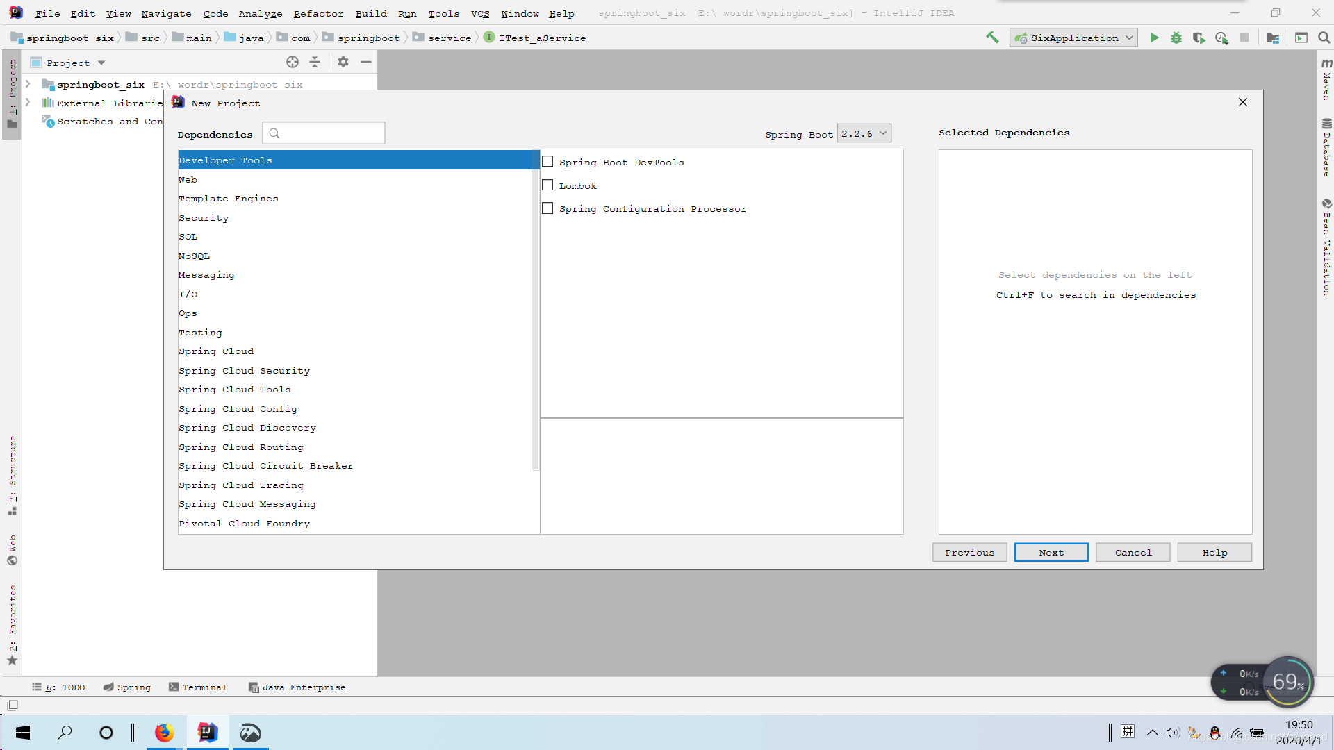
Task: Click the dependencies search field
Action: [324, 133]
